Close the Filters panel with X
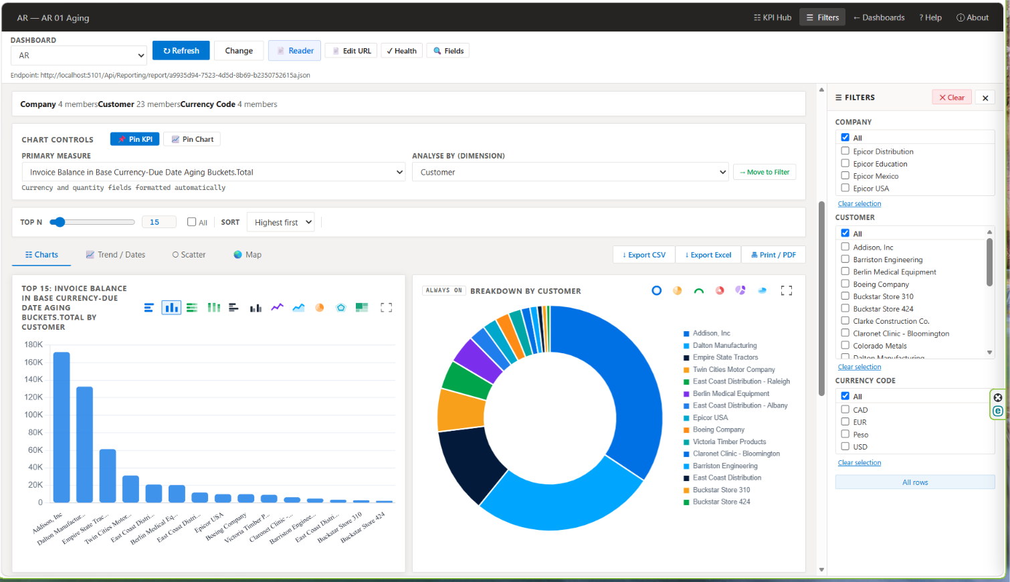The height and width of the screenshot is (582, 1010). tap(985, 98)
